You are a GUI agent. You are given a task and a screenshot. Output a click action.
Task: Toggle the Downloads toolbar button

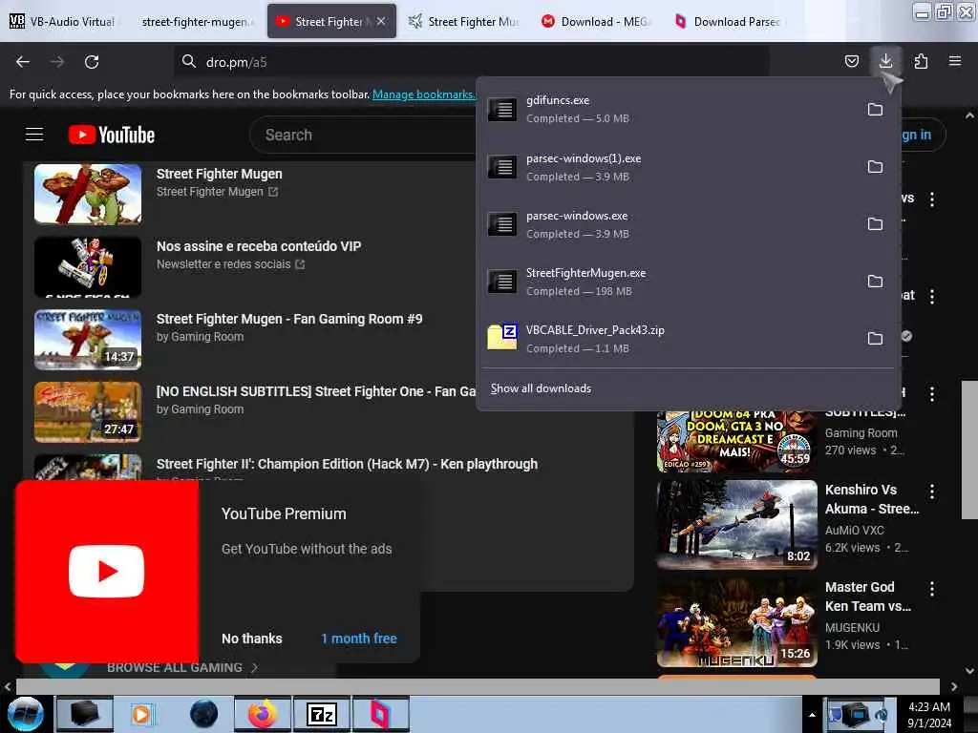click(885, 61)
